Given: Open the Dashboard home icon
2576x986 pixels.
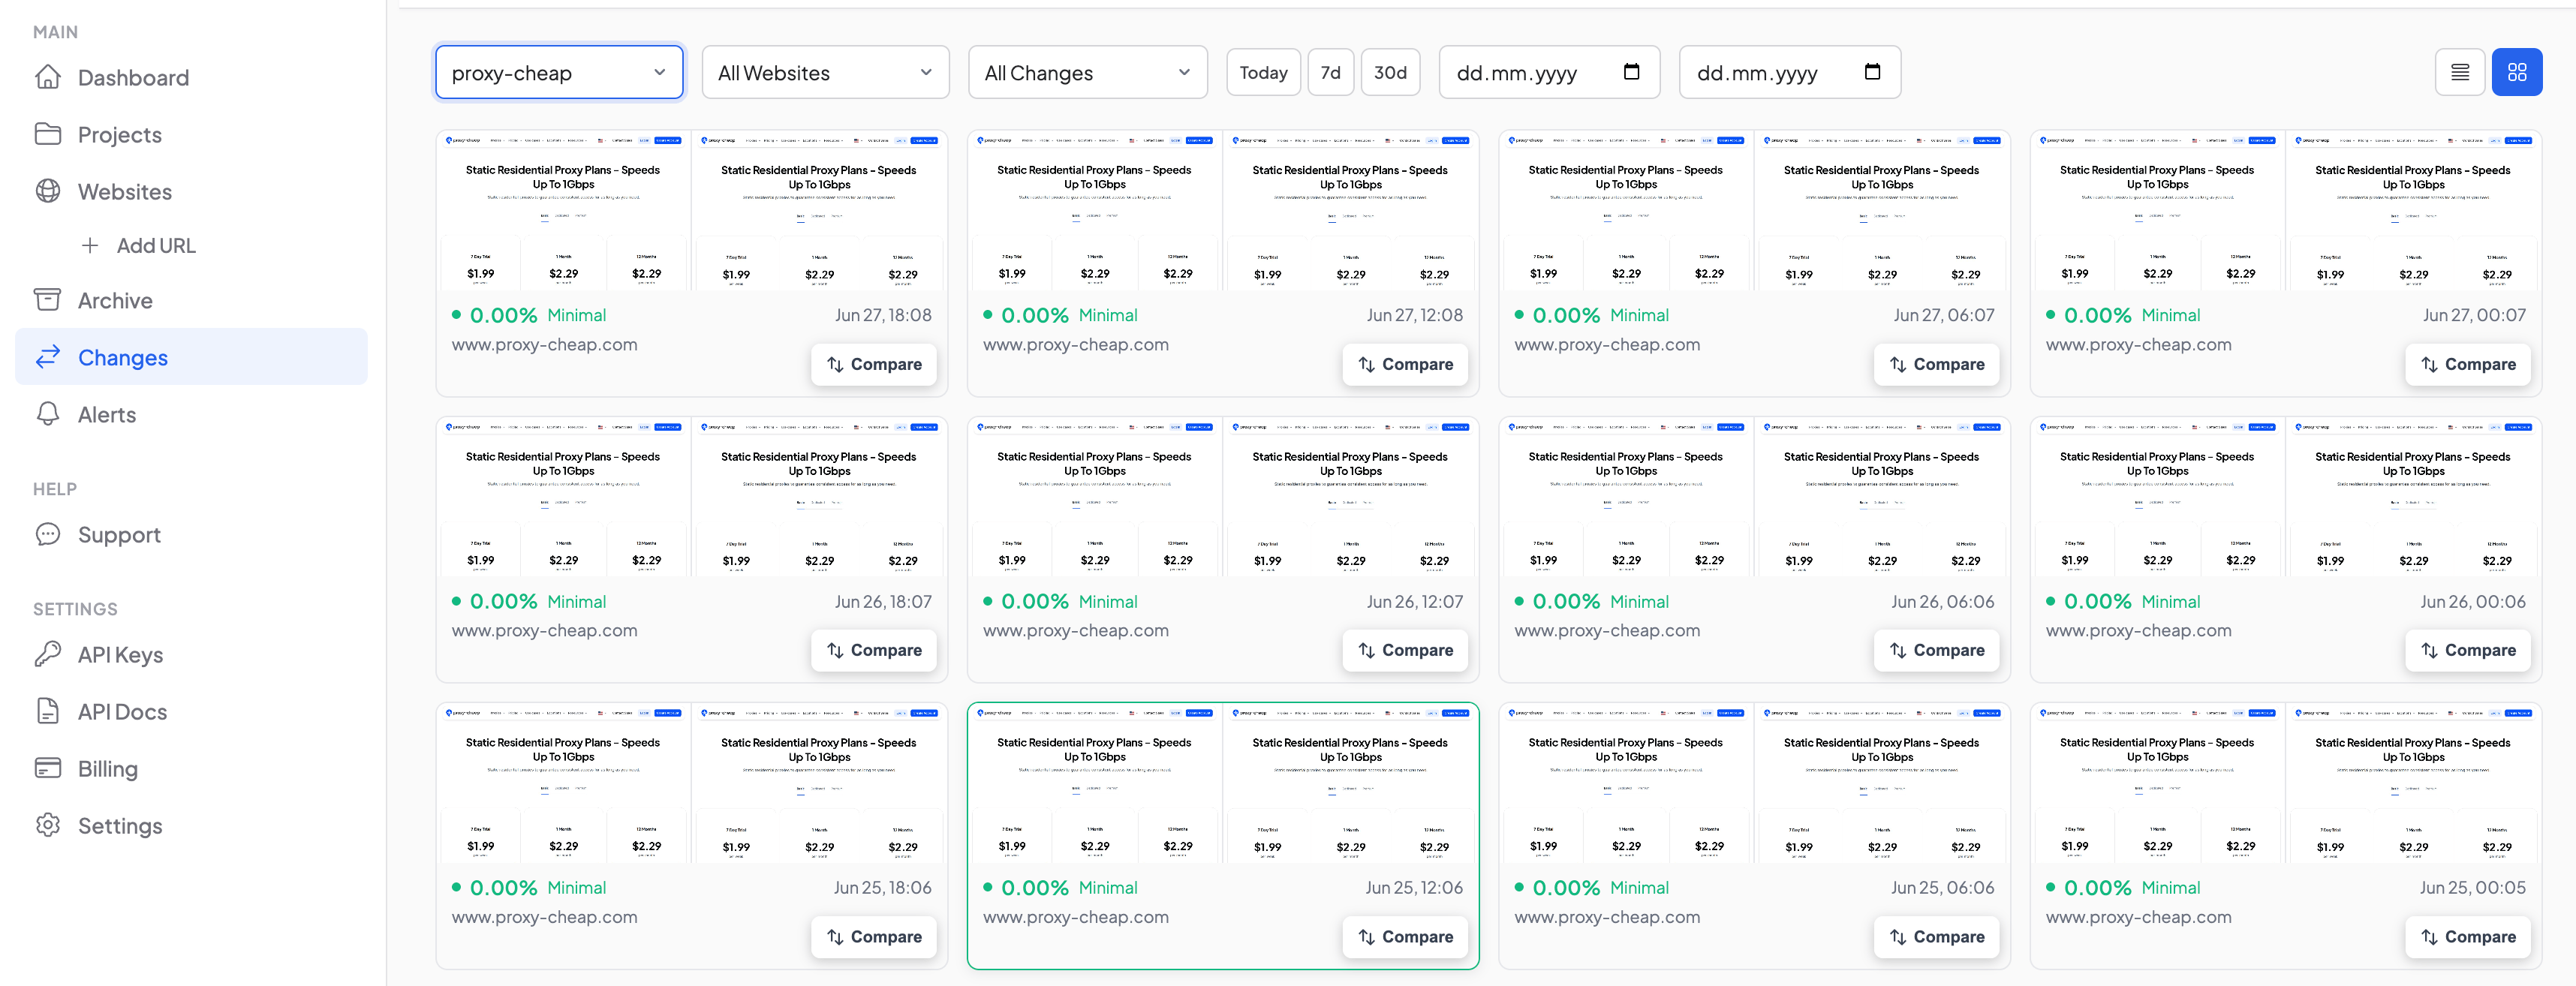Looking at the screenshot, I should [48, 77].
